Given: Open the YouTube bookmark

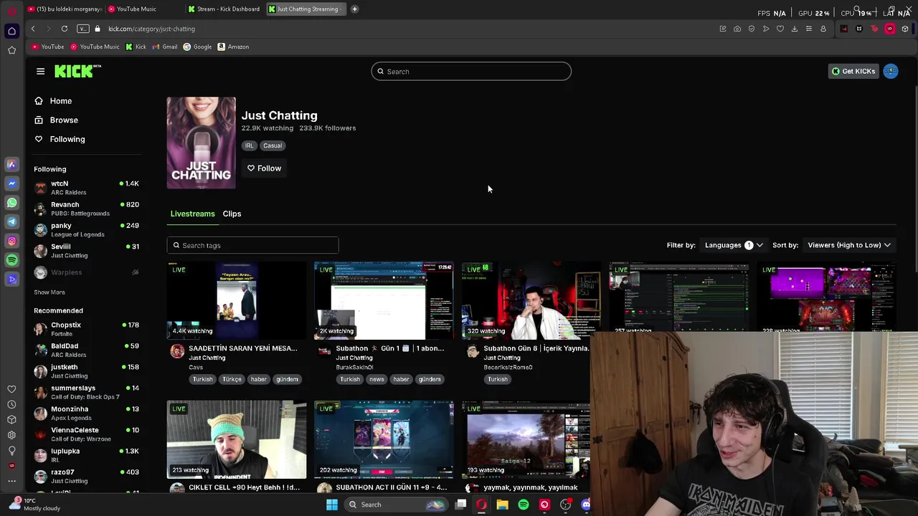Looking at the screenshot, I should pyautogui.click(x=47, y=47).
